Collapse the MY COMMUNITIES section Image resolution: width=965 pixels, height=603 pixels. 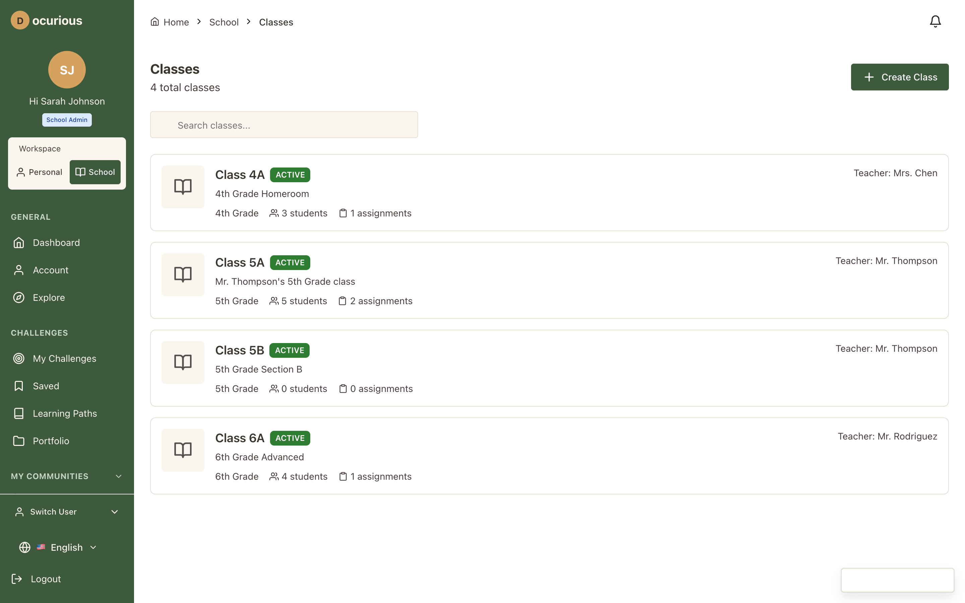[118, 476]
